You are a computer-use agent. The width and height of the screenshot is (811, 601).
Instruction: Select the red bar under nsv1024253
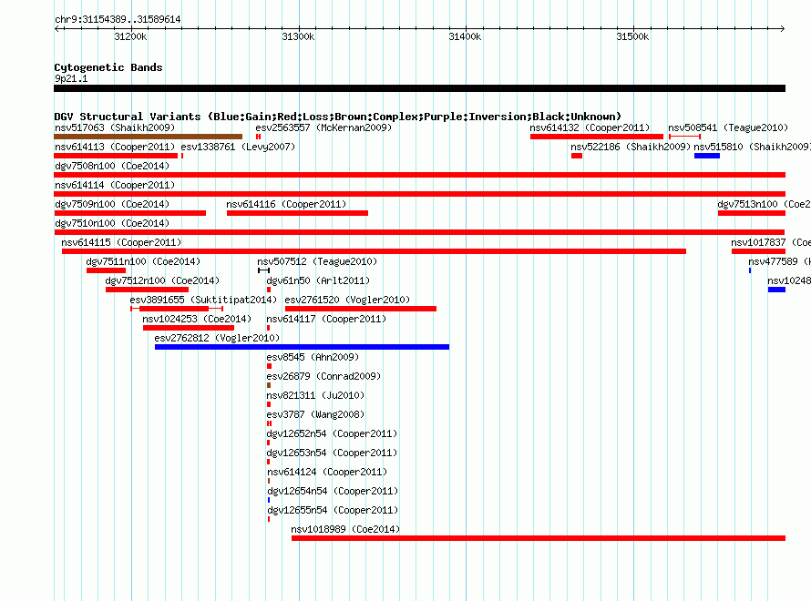189,328
